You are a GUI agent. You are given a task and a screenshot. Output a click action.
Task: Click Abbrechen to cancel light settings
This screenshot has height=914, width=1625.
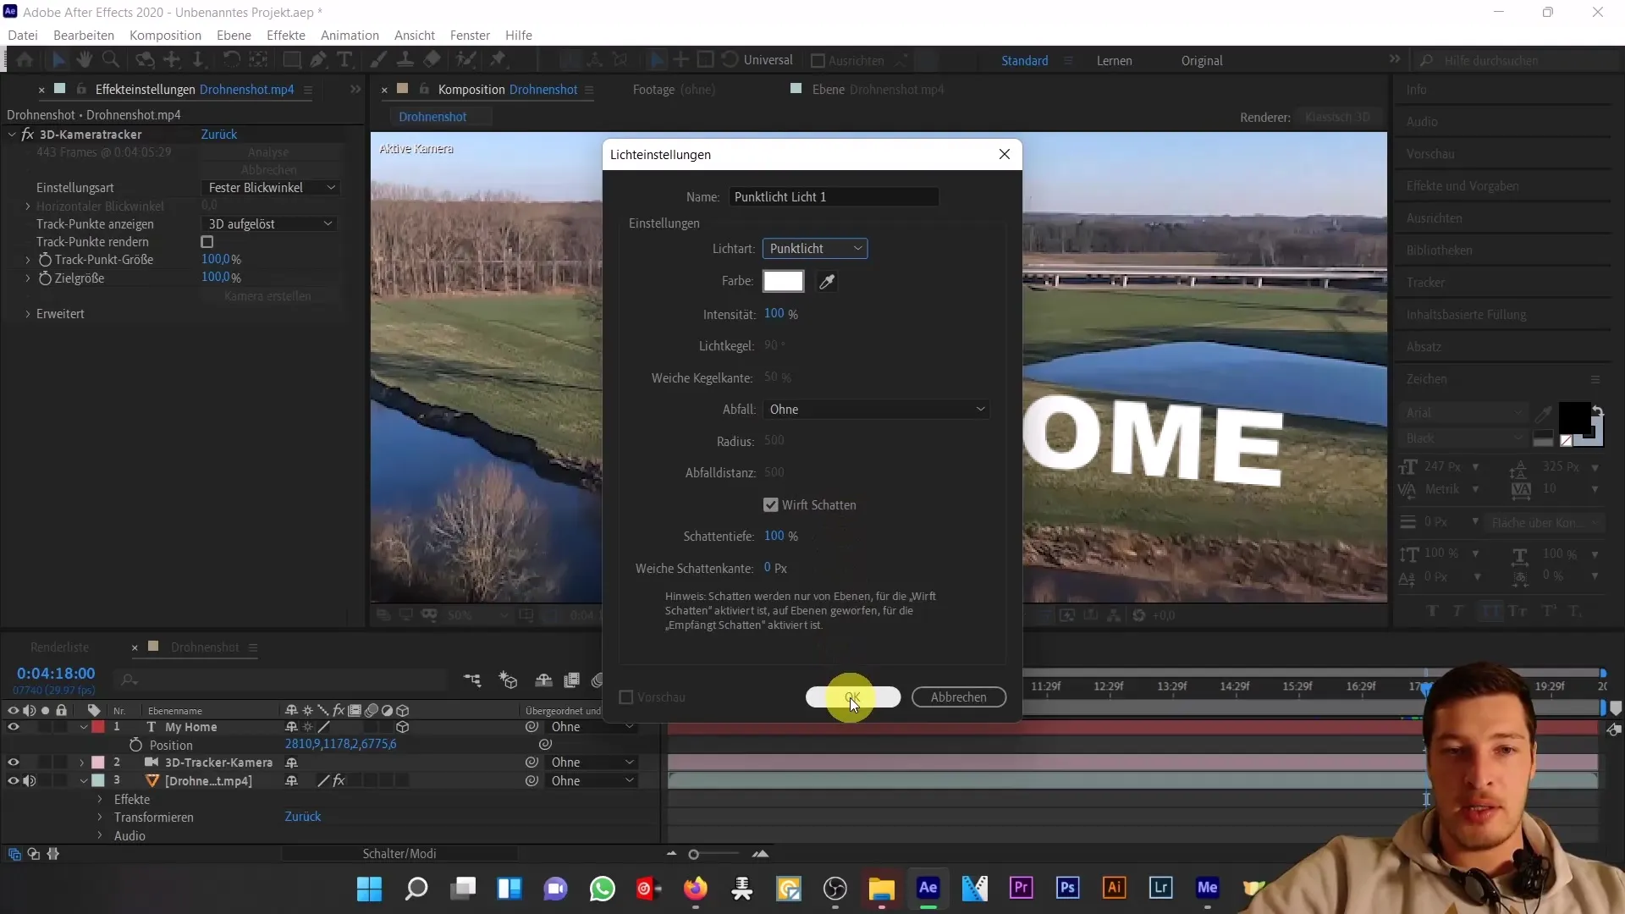(957, 697)
